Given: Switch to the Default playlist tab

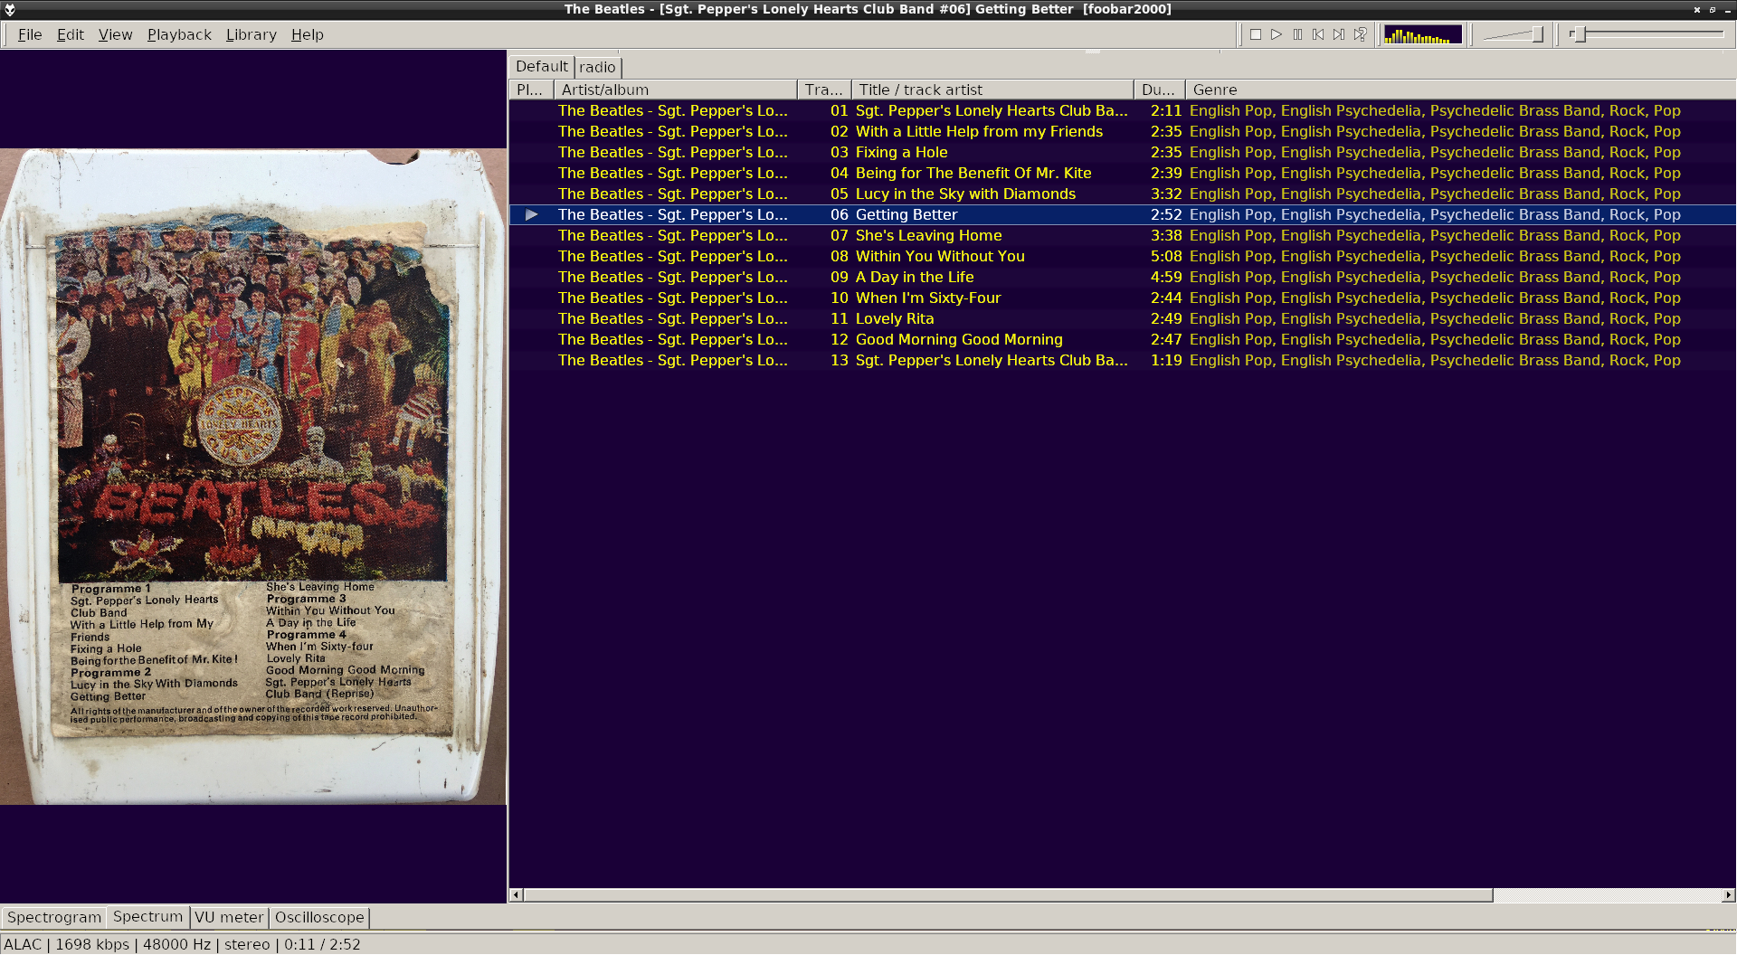Looking at the screenshot, I should click(x=541, y=66).
